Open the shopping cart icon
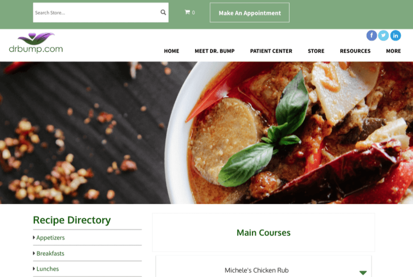The width and height of the screenshot is (413, 277). coord(187,12)
